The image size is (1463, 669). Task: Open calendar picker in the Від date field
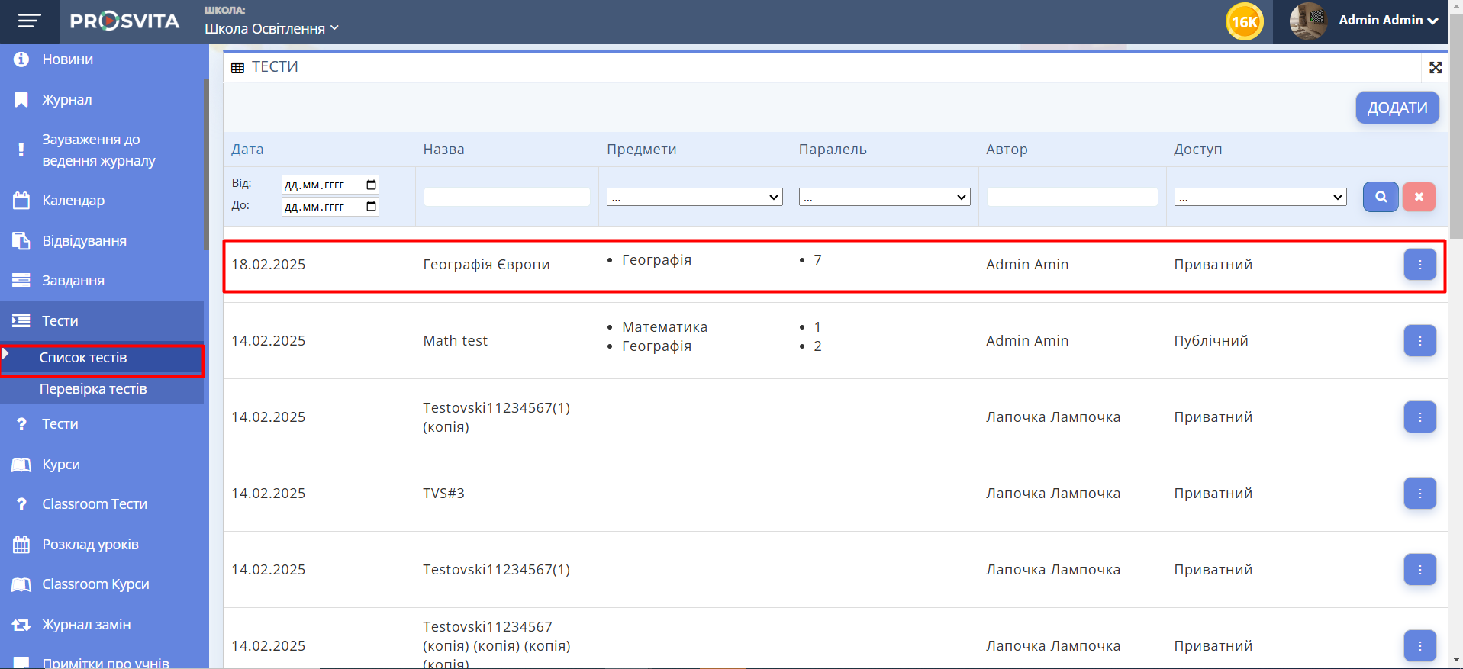pyautogui.click(x=371, y=185)
